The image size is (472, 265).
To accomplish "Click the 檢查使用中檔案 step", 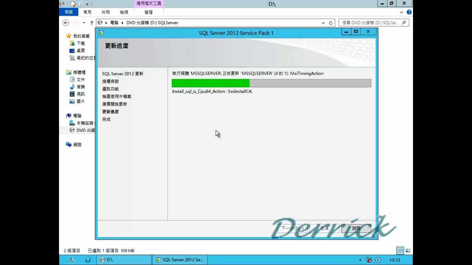I will point(117,96).
